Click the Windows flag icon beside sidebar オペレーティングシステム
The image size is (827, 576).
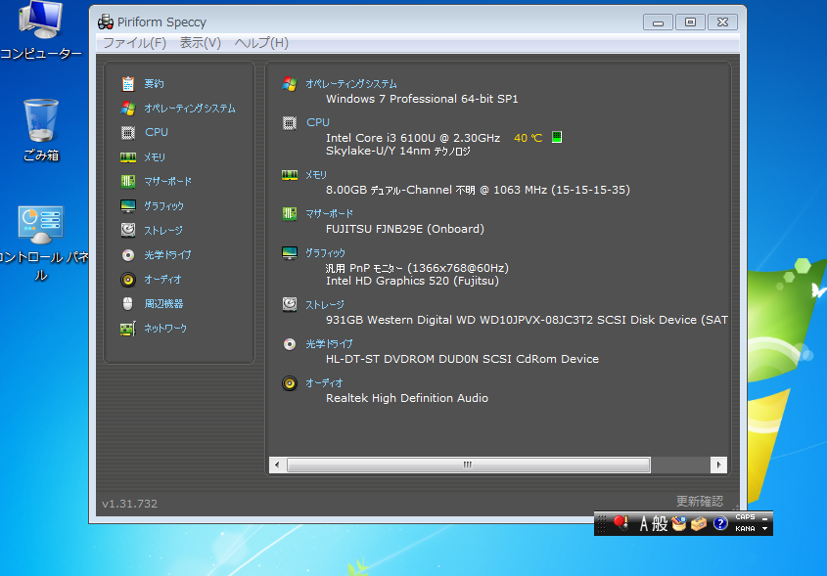click(128, 108)
